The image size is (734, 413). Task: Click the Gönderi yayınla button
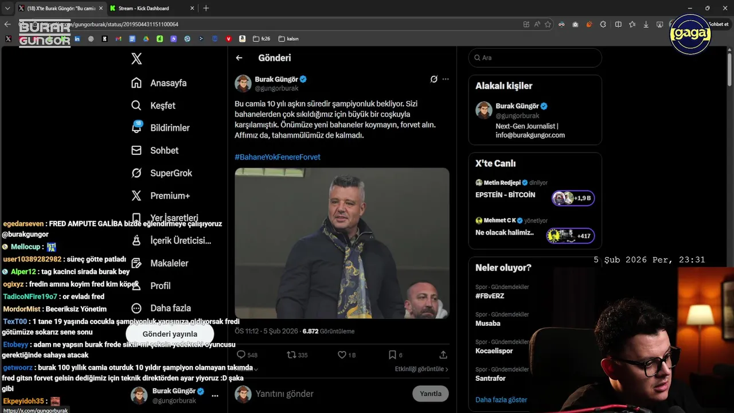(x=170, y=334)
